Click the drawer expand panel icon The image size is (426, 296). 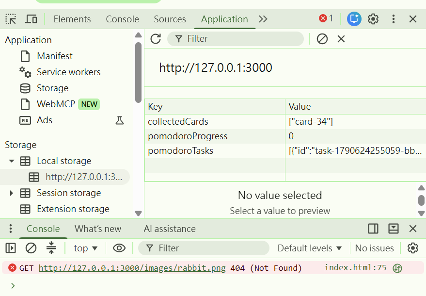click(x=394, y=229)
